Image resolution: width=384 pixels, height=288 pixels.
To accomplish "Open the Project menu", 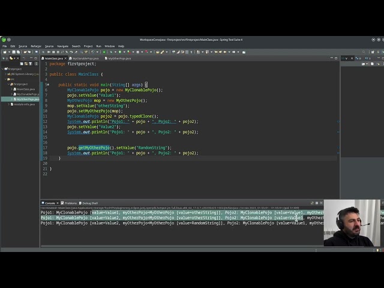I will pos(88,46).
